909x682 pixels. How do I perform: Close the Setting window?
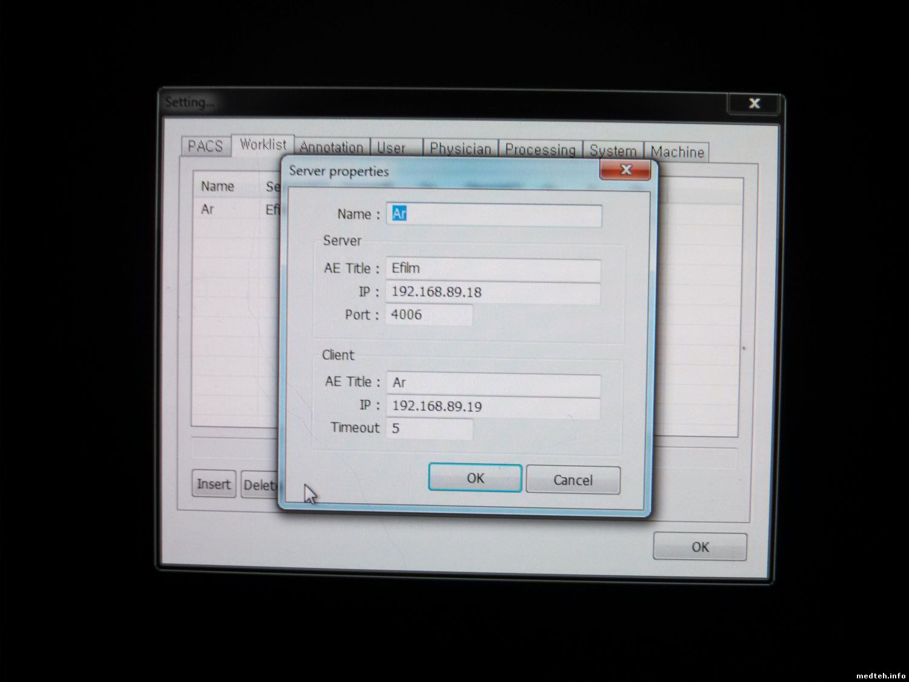[x=754, y=103]
